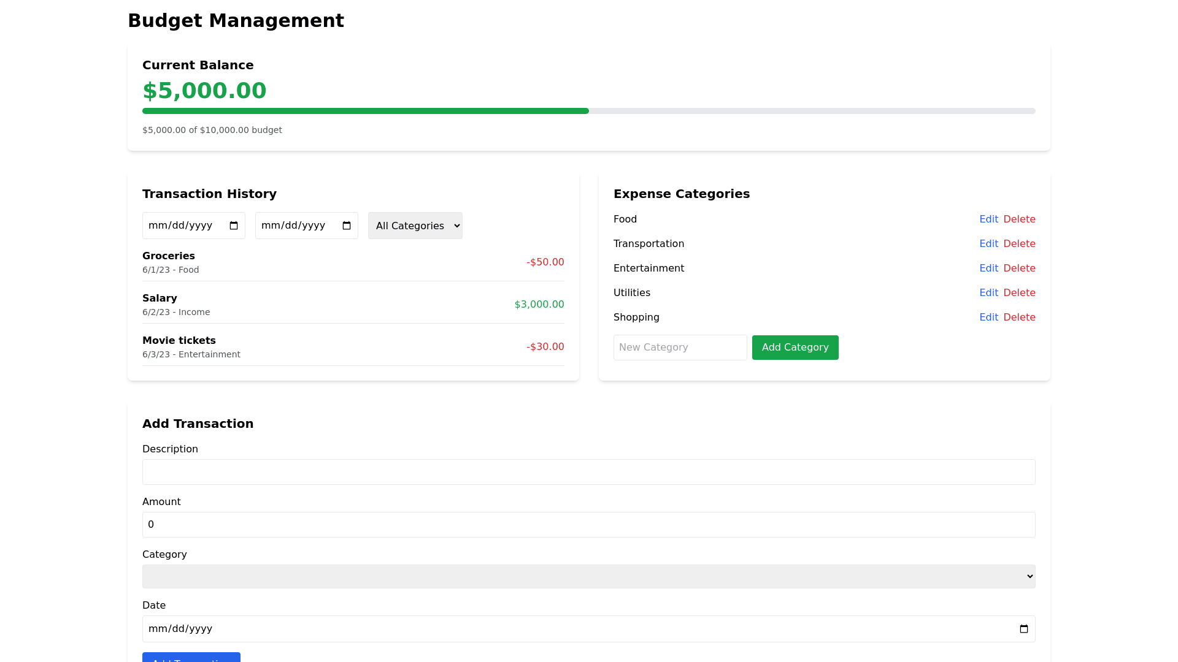This screenshot has width=1178, height=662.
Task: Edit the Utilities category
Action: click(x=988, y=293)
